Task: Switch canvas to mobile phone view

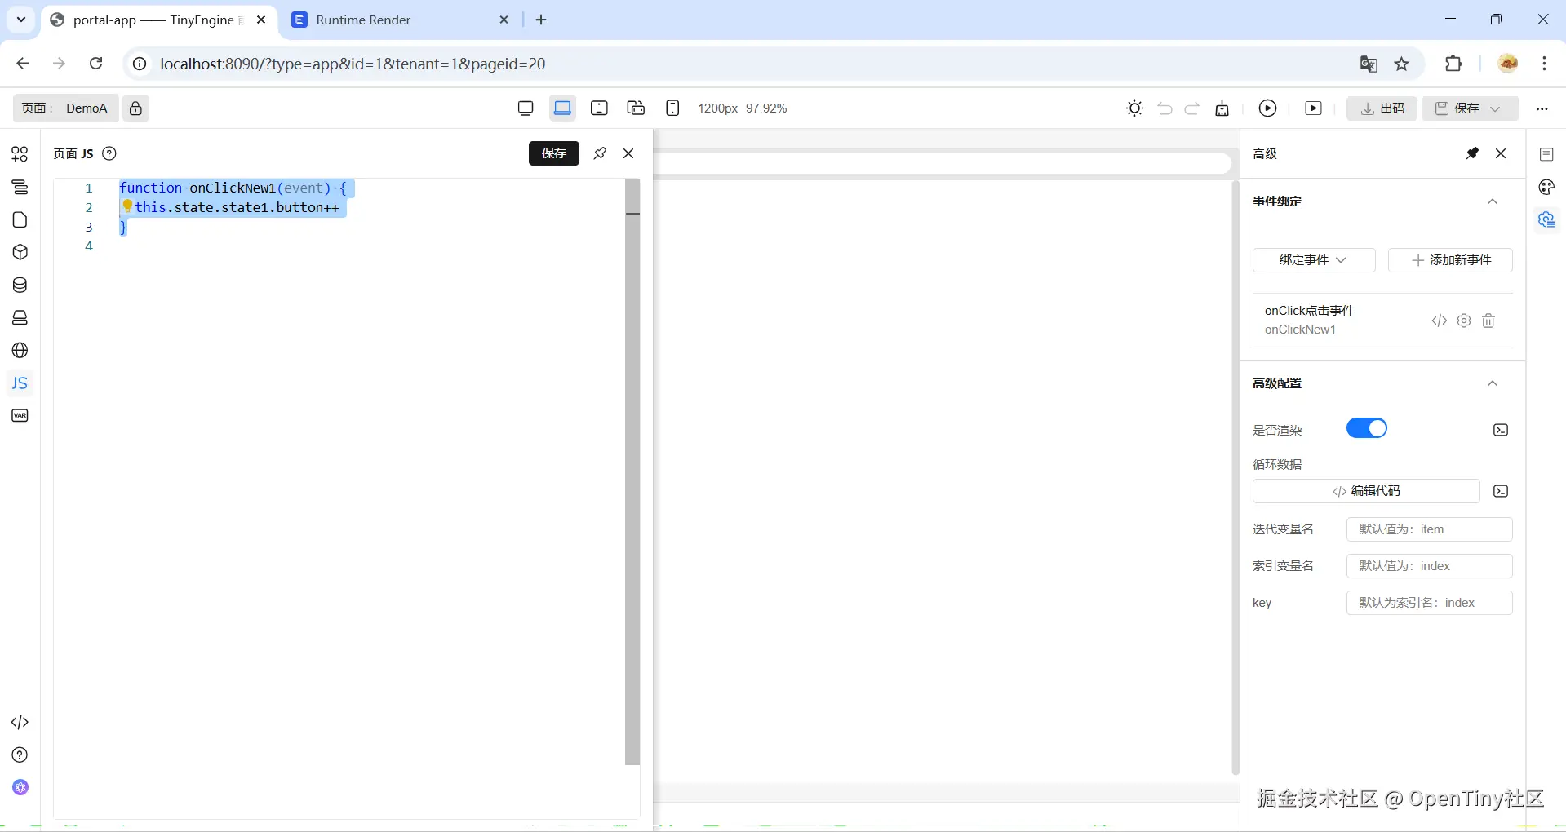Action: coord(672,108)
